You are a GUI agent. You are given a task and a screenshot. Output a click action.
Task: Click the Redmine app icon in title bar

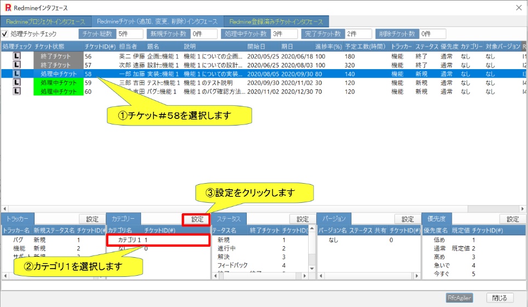point(8,8)
